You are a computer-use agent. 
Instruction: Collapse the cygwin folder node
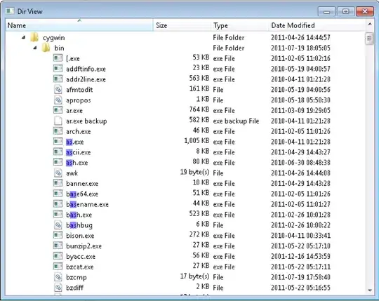23,37
